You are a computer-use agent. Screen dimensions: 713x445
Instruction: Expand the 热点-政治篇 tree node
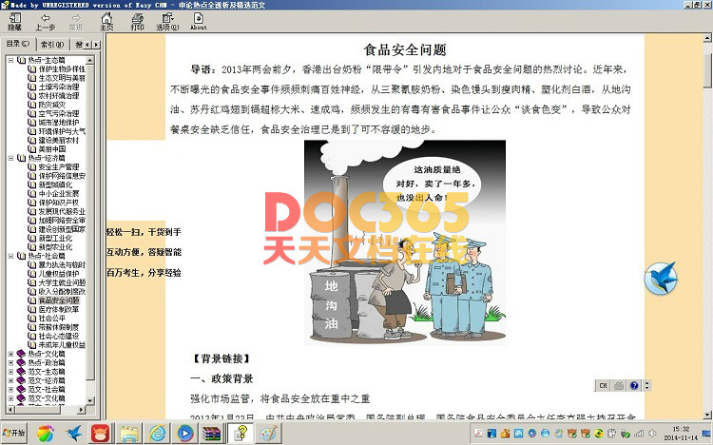click(x=10, y=362)
